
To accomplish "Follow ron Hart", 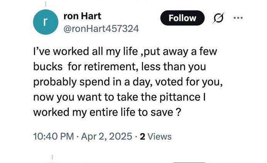I will click(x=183, y=18).
